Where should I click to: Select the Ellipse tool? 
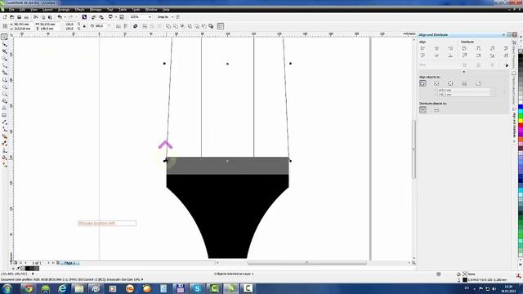click(4, 87)
